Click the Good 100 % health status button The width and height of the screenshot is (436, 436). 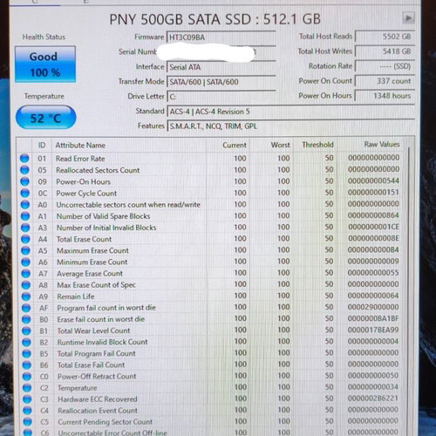tap(45, 65)
